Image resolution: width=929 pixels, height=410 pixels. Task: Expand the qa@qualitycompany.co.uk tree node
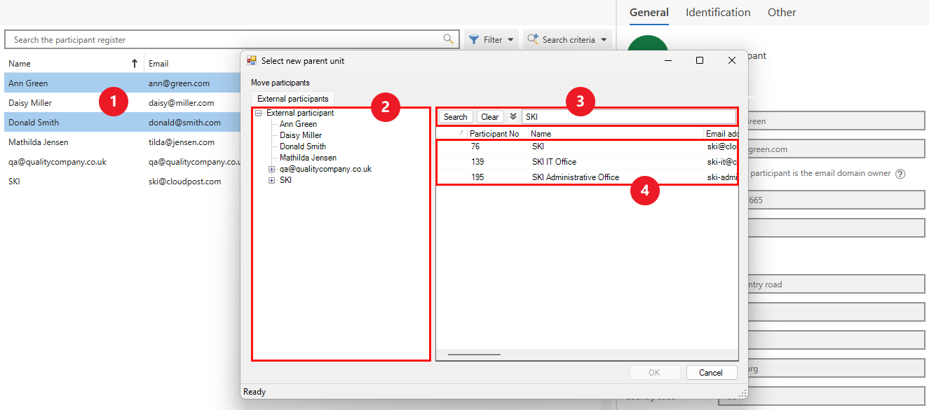(x=272, y=170)
